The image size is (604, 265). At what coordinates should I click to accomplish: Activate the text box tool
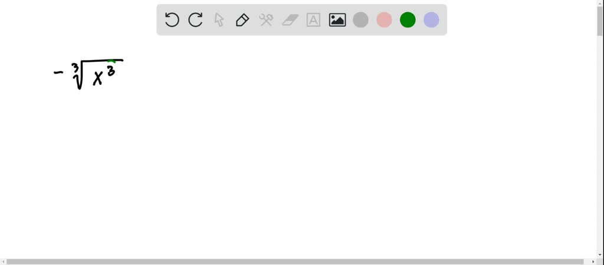click(x=314, y=19)
